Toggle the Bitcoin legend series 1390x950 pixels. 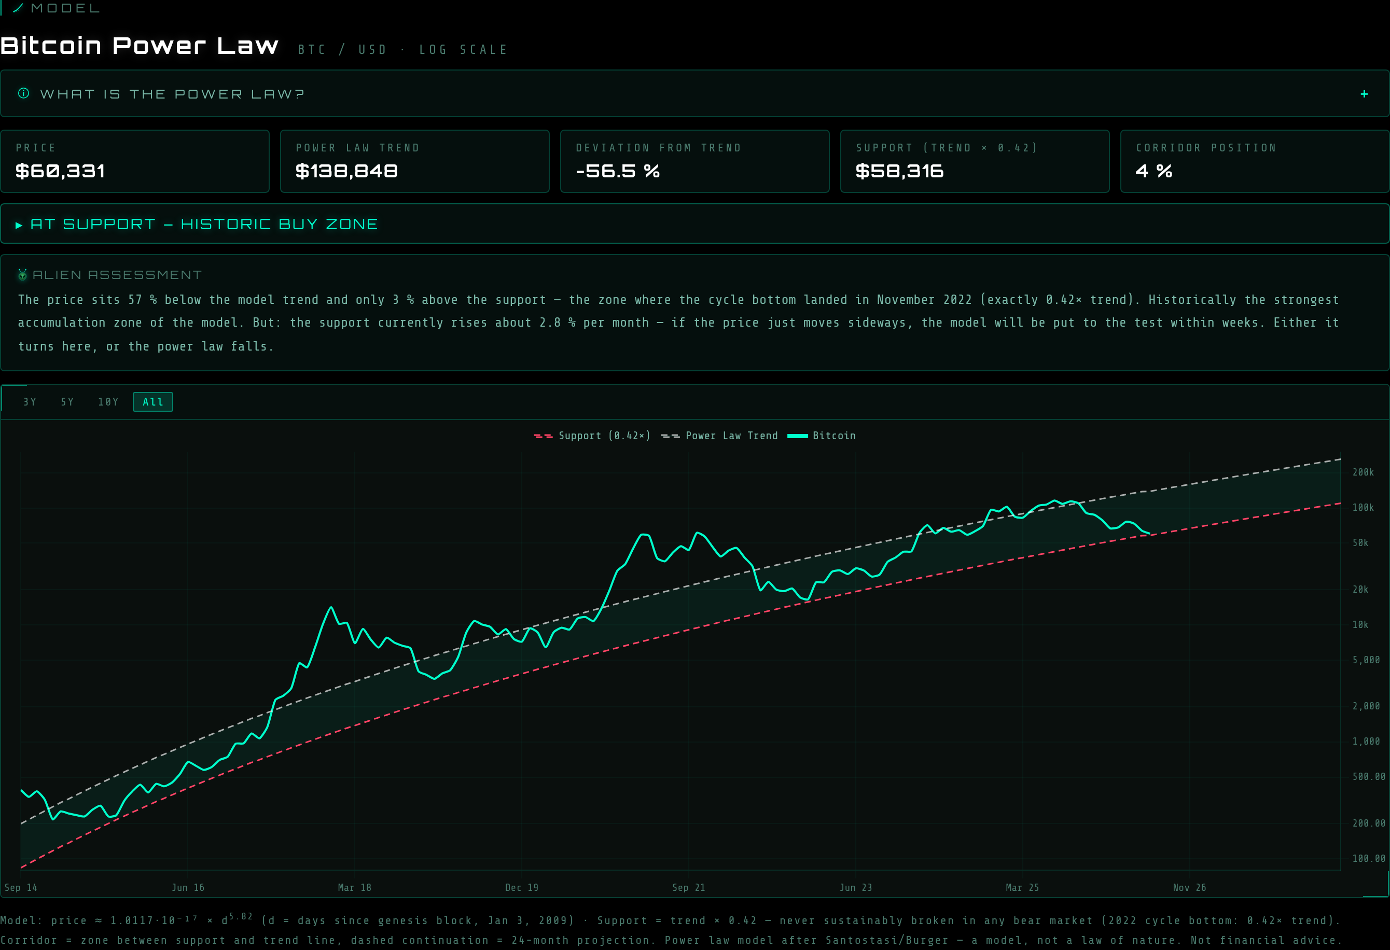tap(822, 436)
